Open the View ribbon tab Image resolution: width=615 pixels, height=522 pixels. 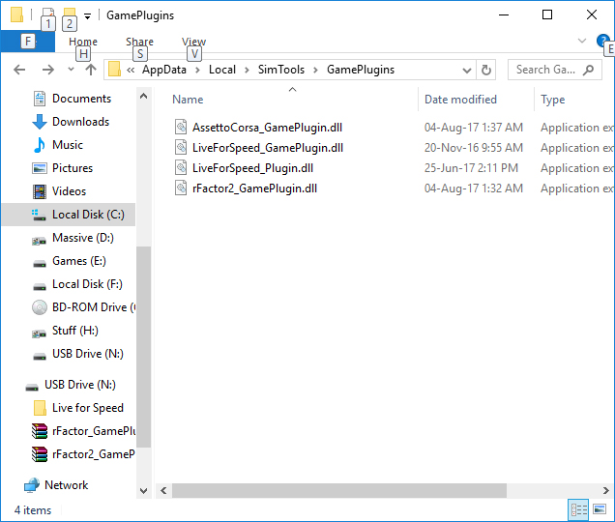(x=193, y=42)
